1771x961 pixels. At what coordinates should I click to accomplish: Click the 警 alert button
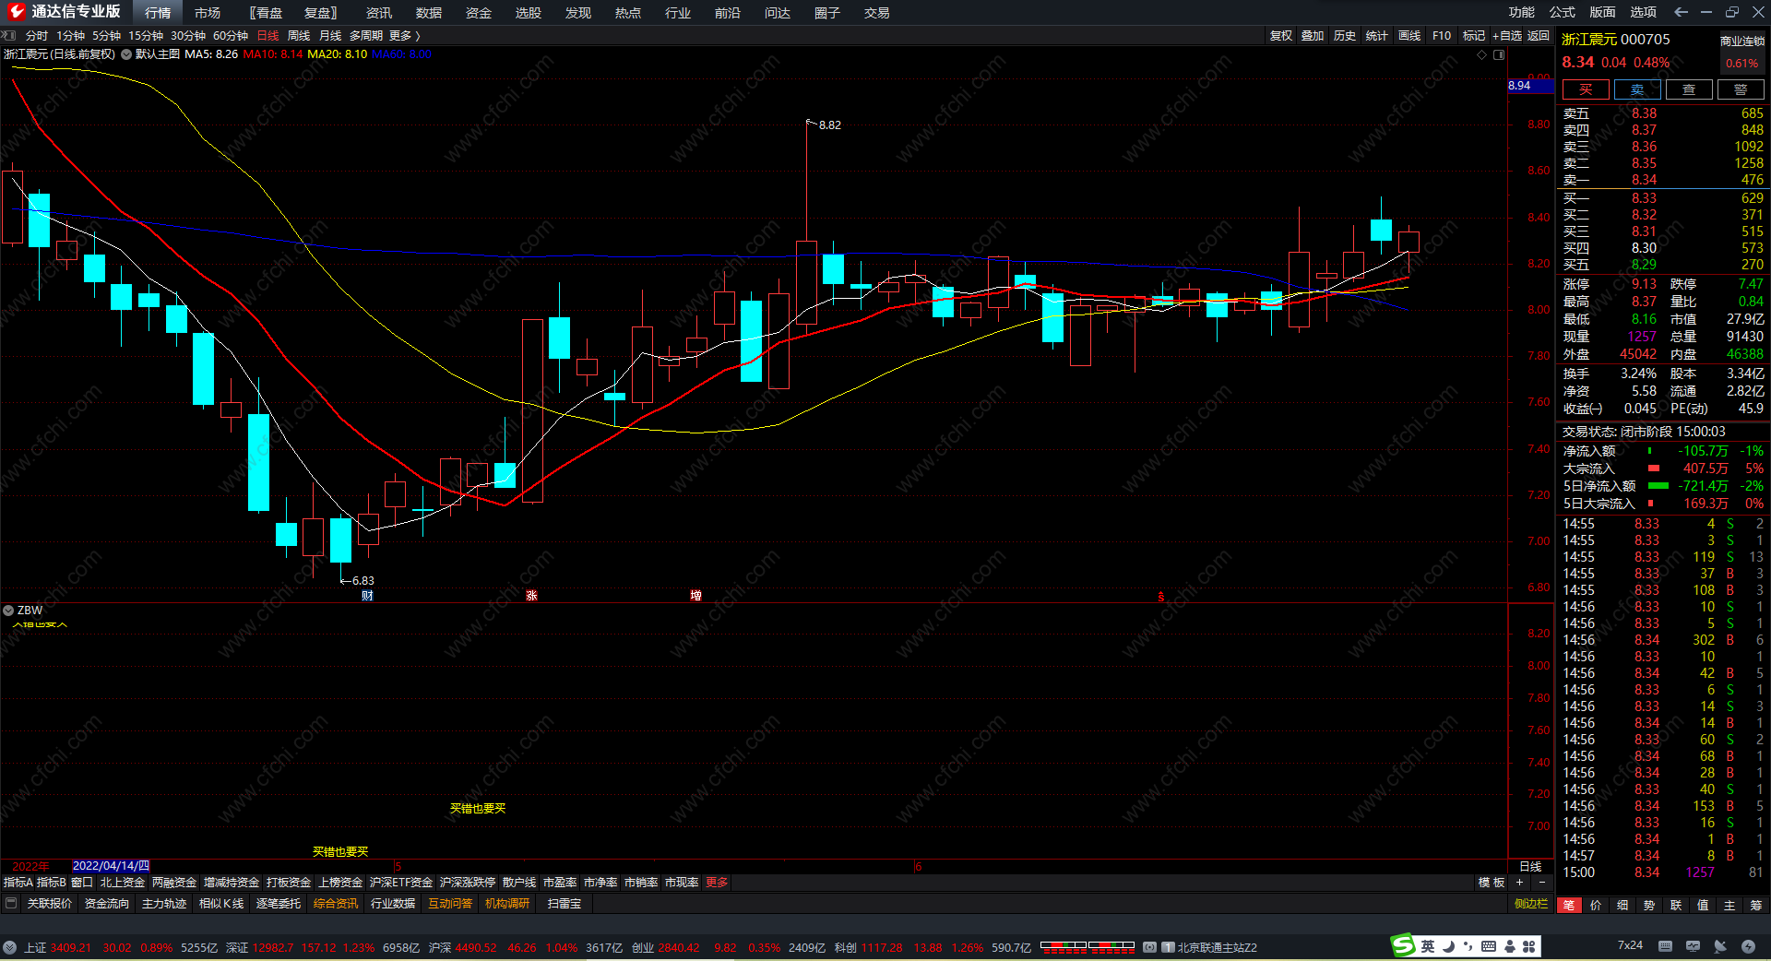point(1741,89)
